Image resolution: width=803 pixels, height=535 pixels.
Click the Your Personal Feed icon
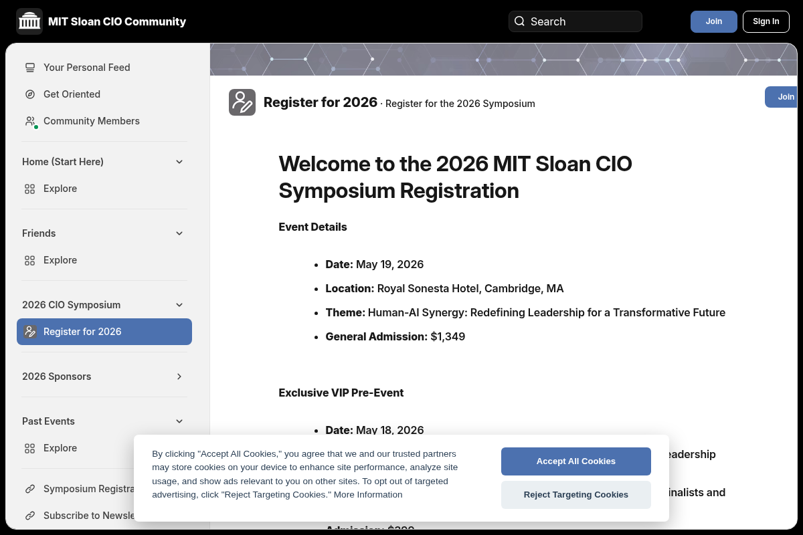point(30,68)
